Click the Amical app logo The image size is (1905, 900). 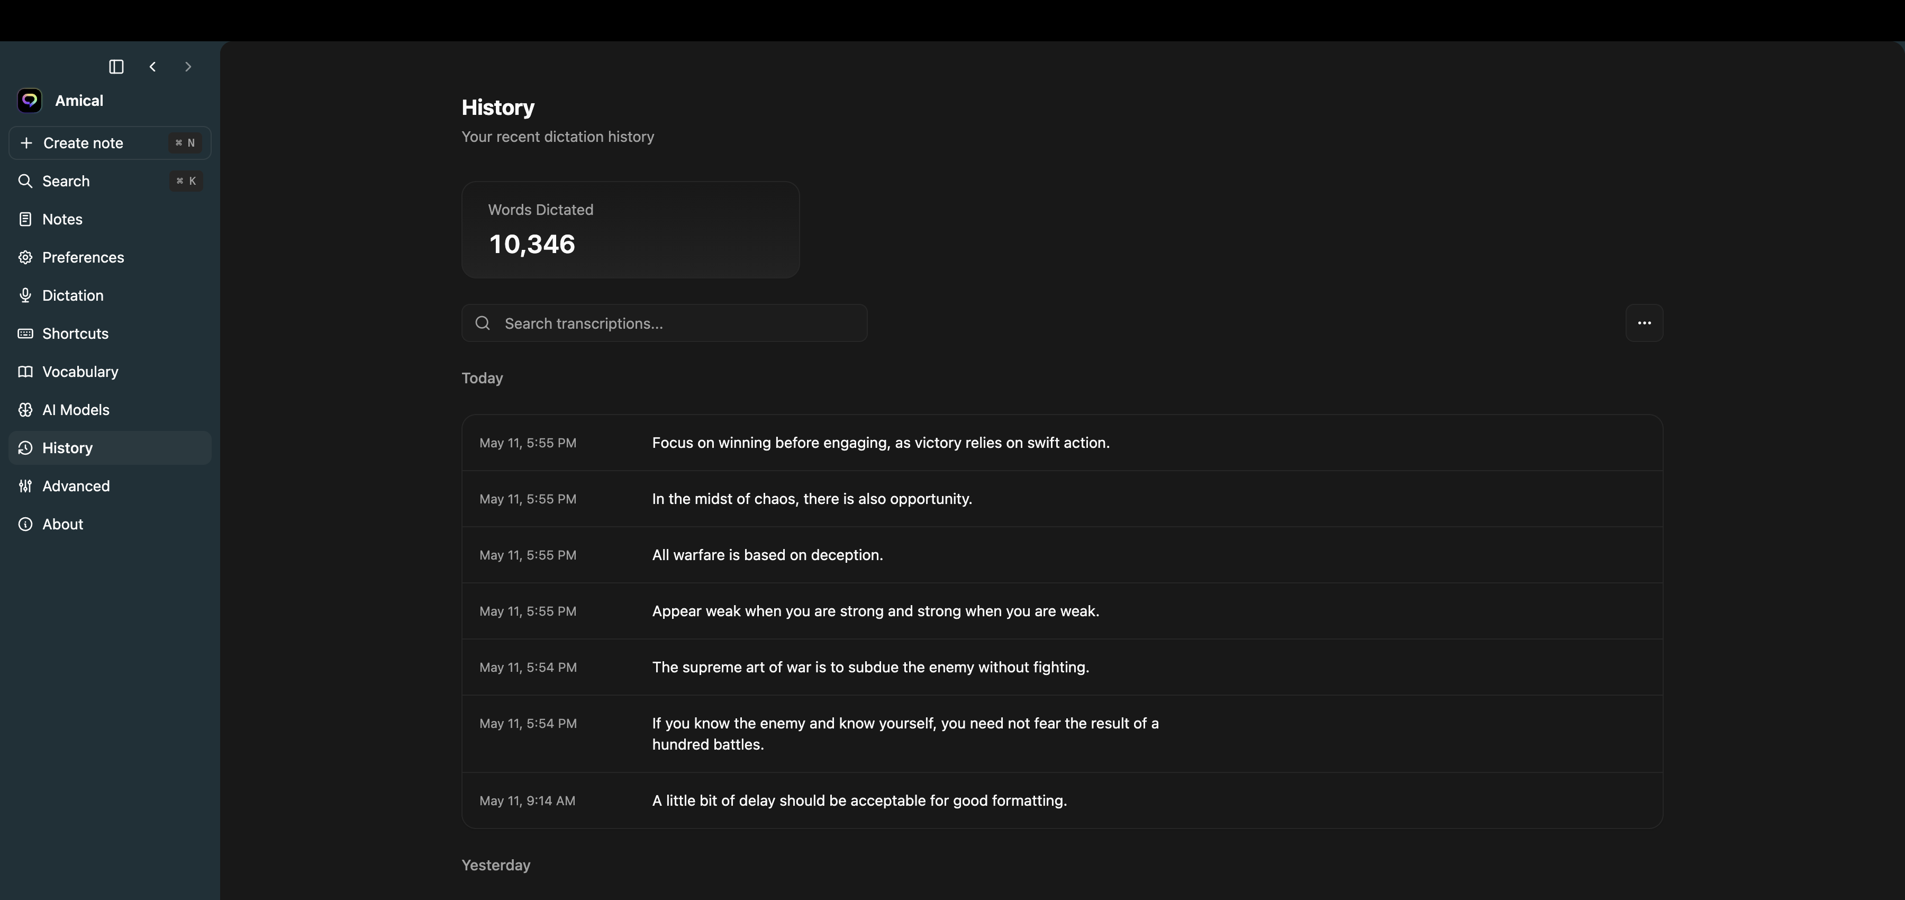30,101
